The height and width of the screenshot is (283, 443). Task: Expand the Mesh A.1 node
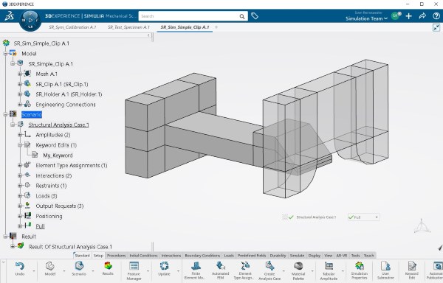(20, 74)
